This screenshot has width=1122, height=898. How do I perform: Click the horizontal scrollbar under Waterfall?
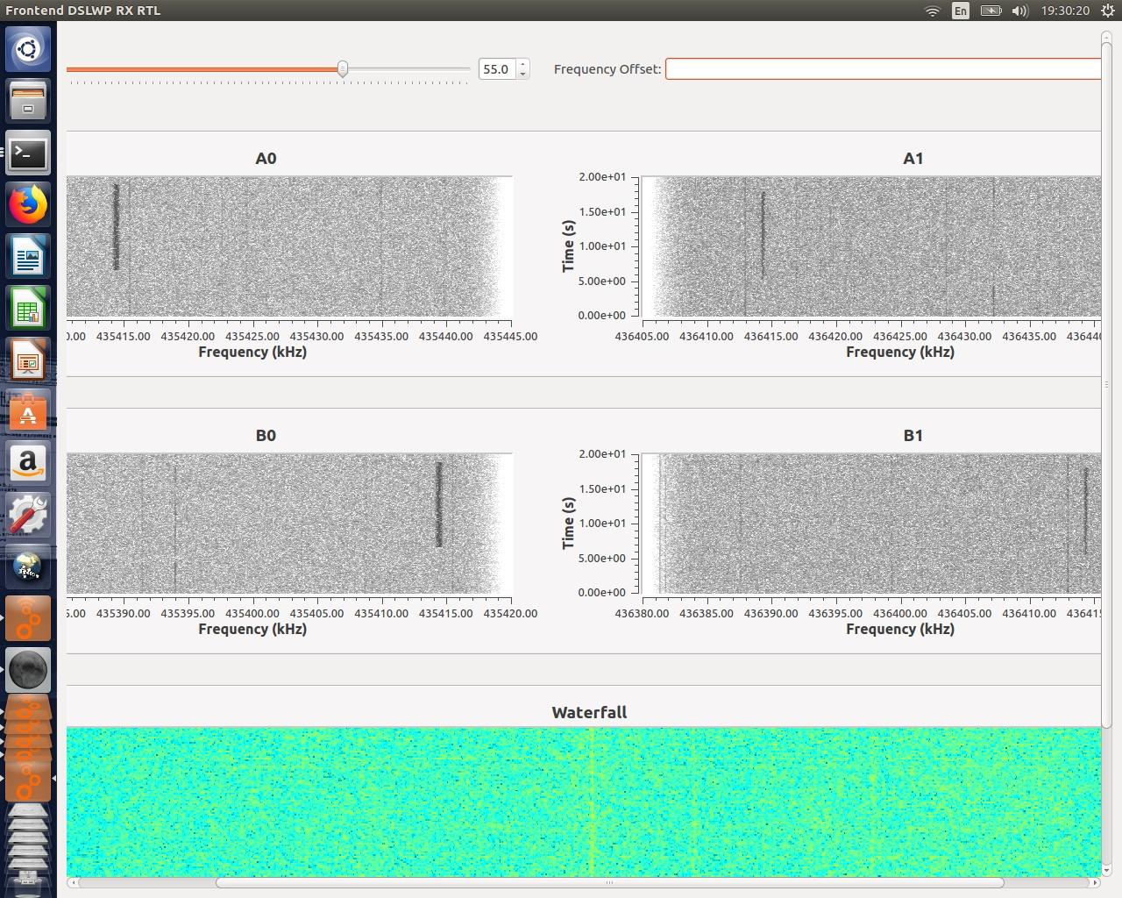click(x=609, y=882)
